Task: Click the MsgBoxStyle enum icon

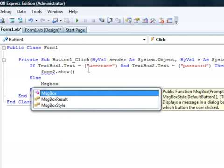Action: pos(37,105)
